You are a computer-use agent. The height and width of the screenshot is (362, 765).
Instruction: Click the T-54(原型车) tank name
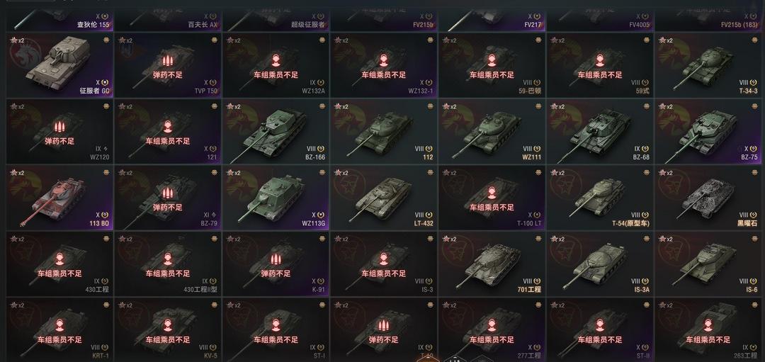pos(631,223)
